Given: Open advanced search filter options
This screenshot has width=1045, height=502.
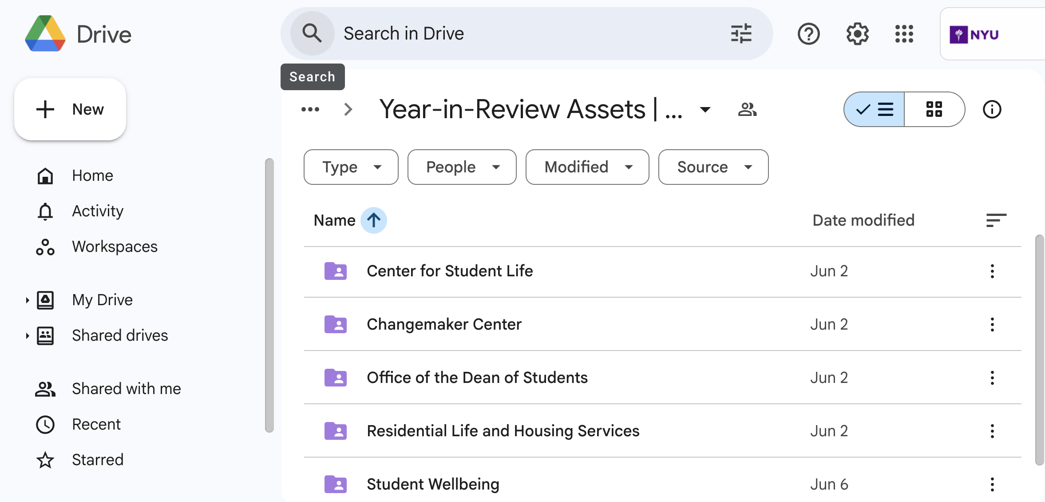Looking at the screenshot, I should 741,34.
